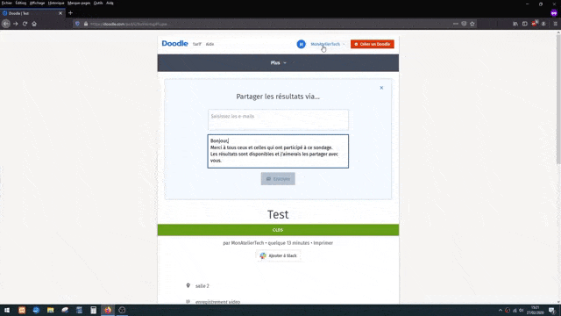This screenshot has height=316, width=561.
Task: Open the Marque-pages menu
Action: 79,3
